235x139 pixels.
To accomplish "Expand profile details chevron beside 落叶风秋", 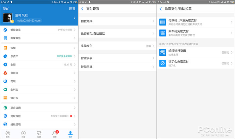I will tap(75, 18).
